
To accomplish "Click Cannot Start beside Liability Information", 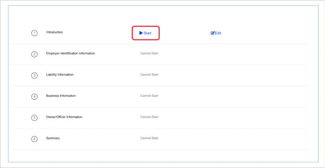I will point(149,75).
